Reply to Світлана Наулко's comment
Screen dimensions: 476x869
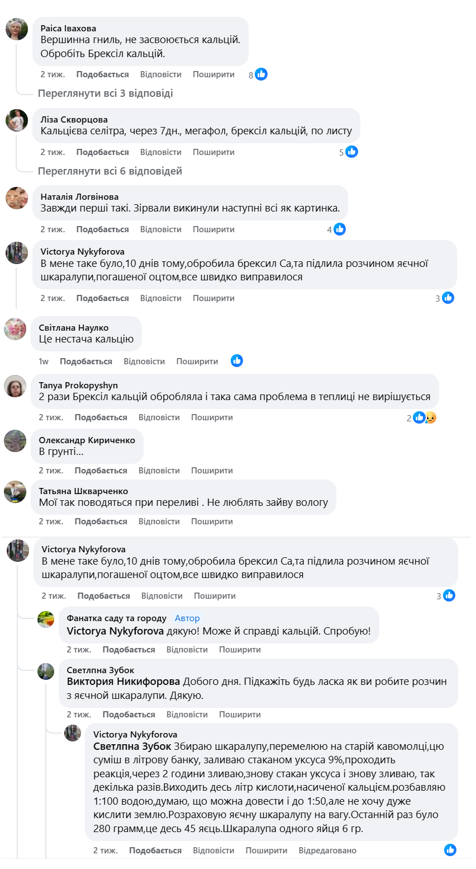[x=144, y=361]
